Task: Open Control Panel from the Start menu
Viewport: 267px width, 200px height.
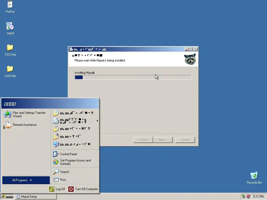Action: [x=75, y=154]
